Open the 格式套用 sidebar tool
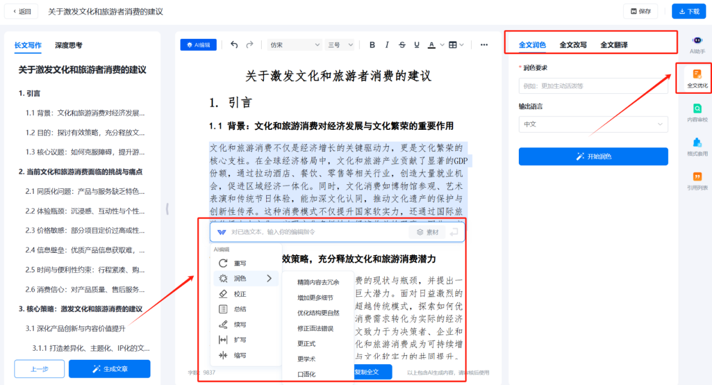712x385 pixels. (697, 146)
